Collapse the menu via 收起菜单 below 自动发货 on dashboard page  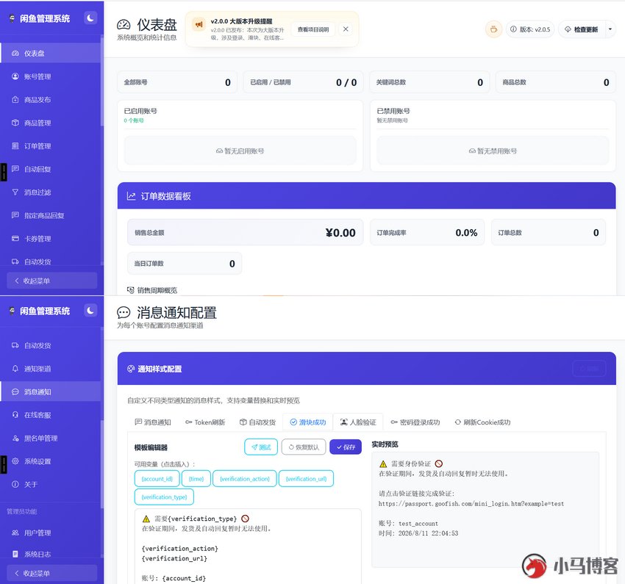pos(51,281)
